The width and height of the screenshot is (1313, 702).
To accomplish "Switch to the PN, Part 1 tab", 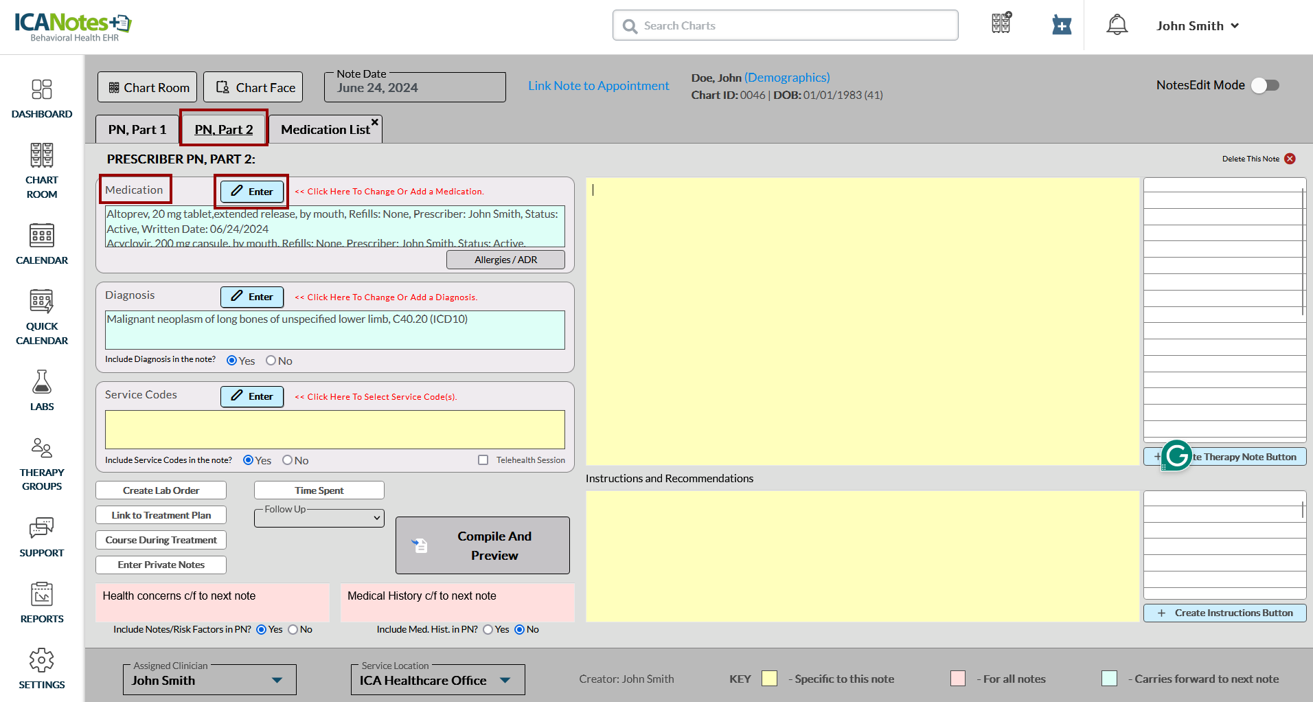I will tap(137, 130).
